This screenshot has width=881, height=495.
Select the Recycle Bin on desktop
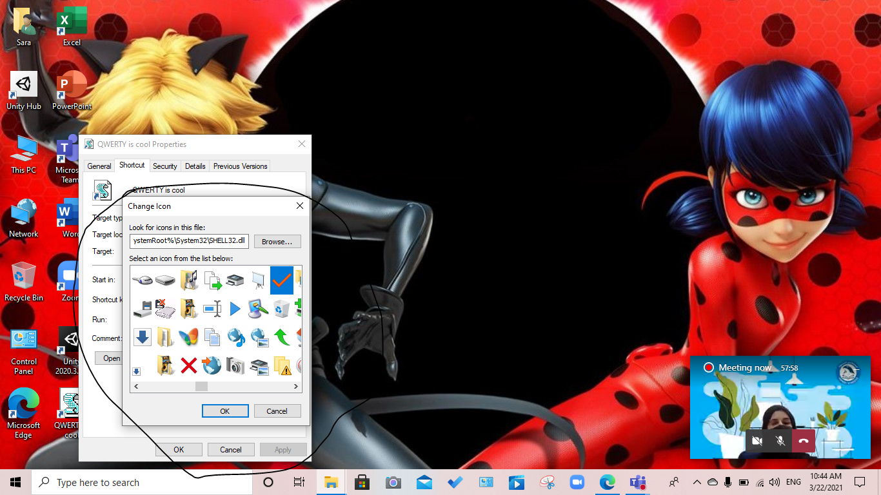click(x=24, y=282)
